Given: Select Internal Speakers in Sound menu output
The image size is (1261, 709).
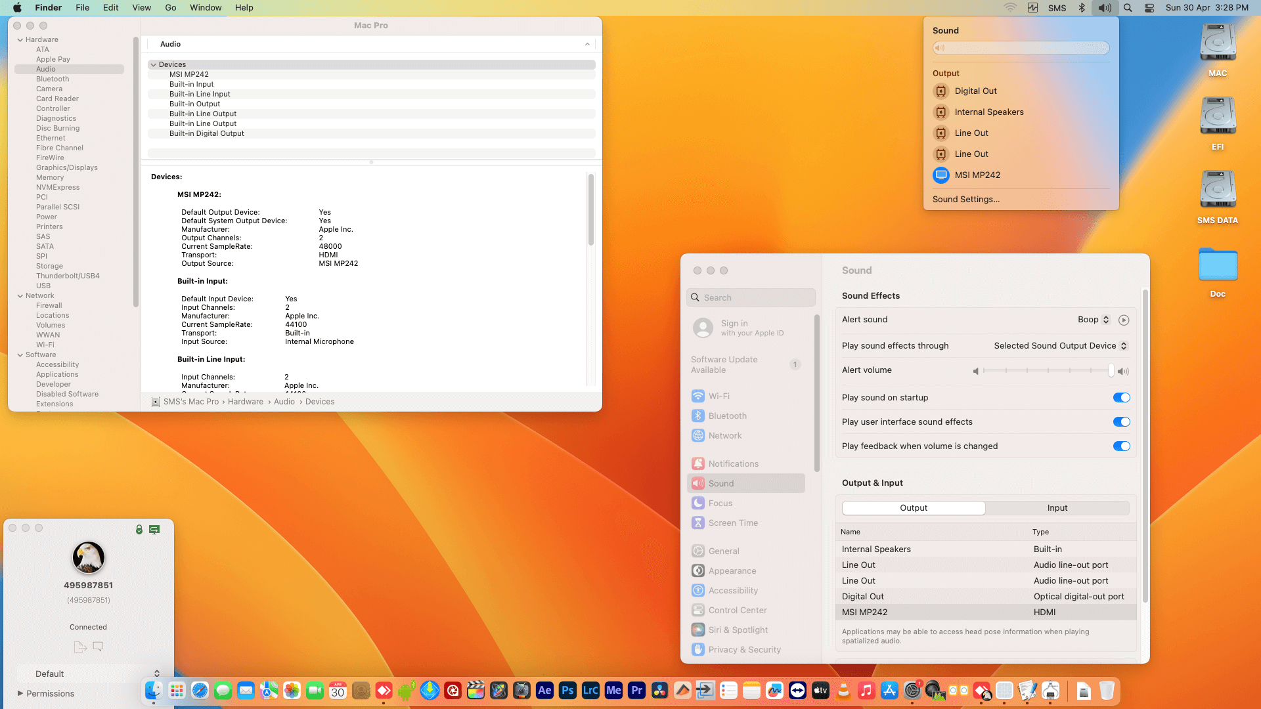Looking at the screenshot, I should (x=1021, y=112).
